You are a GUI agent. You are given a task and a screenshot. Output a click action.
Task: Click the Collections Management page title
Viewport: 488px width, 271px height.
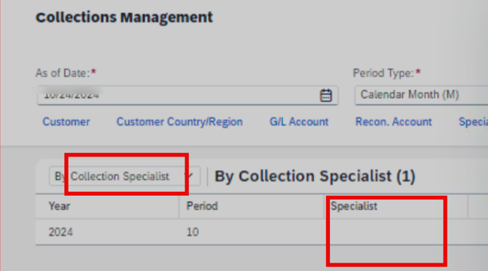click(x=124, y=17)
